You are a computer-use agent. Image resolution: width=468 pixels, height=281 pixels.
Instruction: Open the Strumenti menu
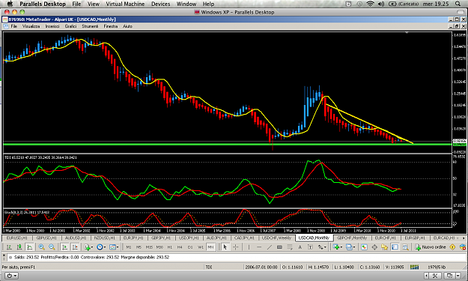click(x=90, y=26)
